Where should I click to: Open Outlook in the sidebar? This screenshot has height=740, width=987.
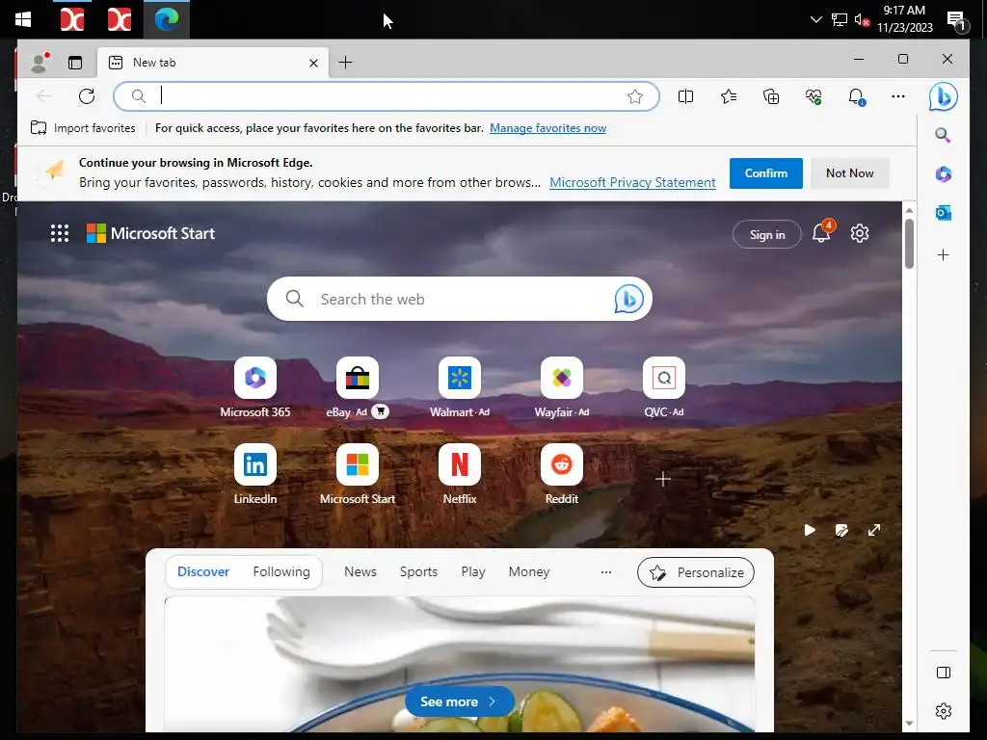pos(943,213)
